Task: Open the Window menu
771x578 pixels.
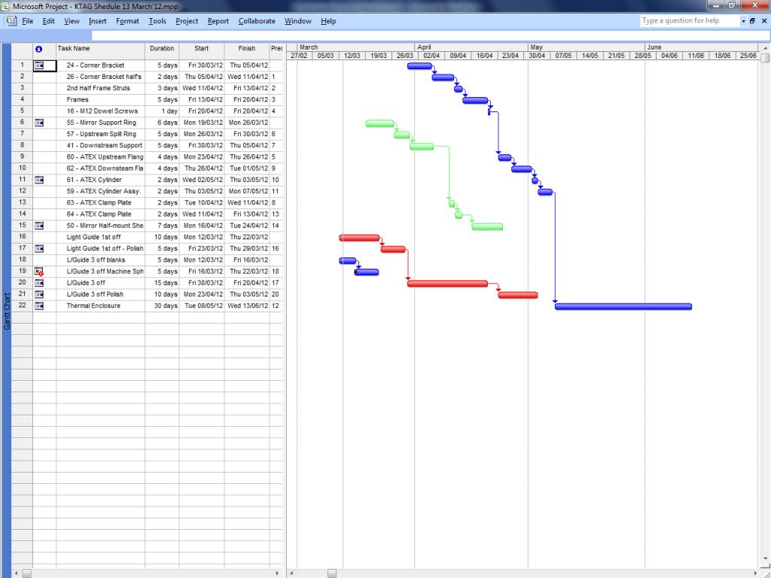Action: pyautogui.click(x=298, y=21)
